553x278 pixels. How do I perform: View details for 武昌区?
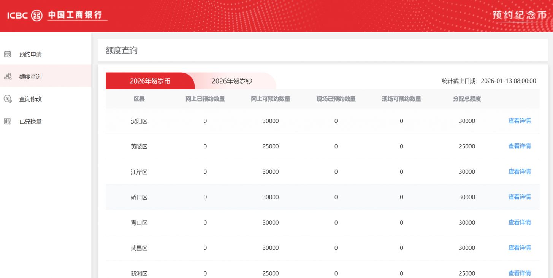click(x=520, y=248)
